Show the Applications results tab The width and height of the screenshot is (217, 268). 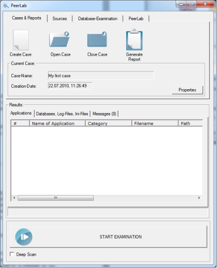21,113
